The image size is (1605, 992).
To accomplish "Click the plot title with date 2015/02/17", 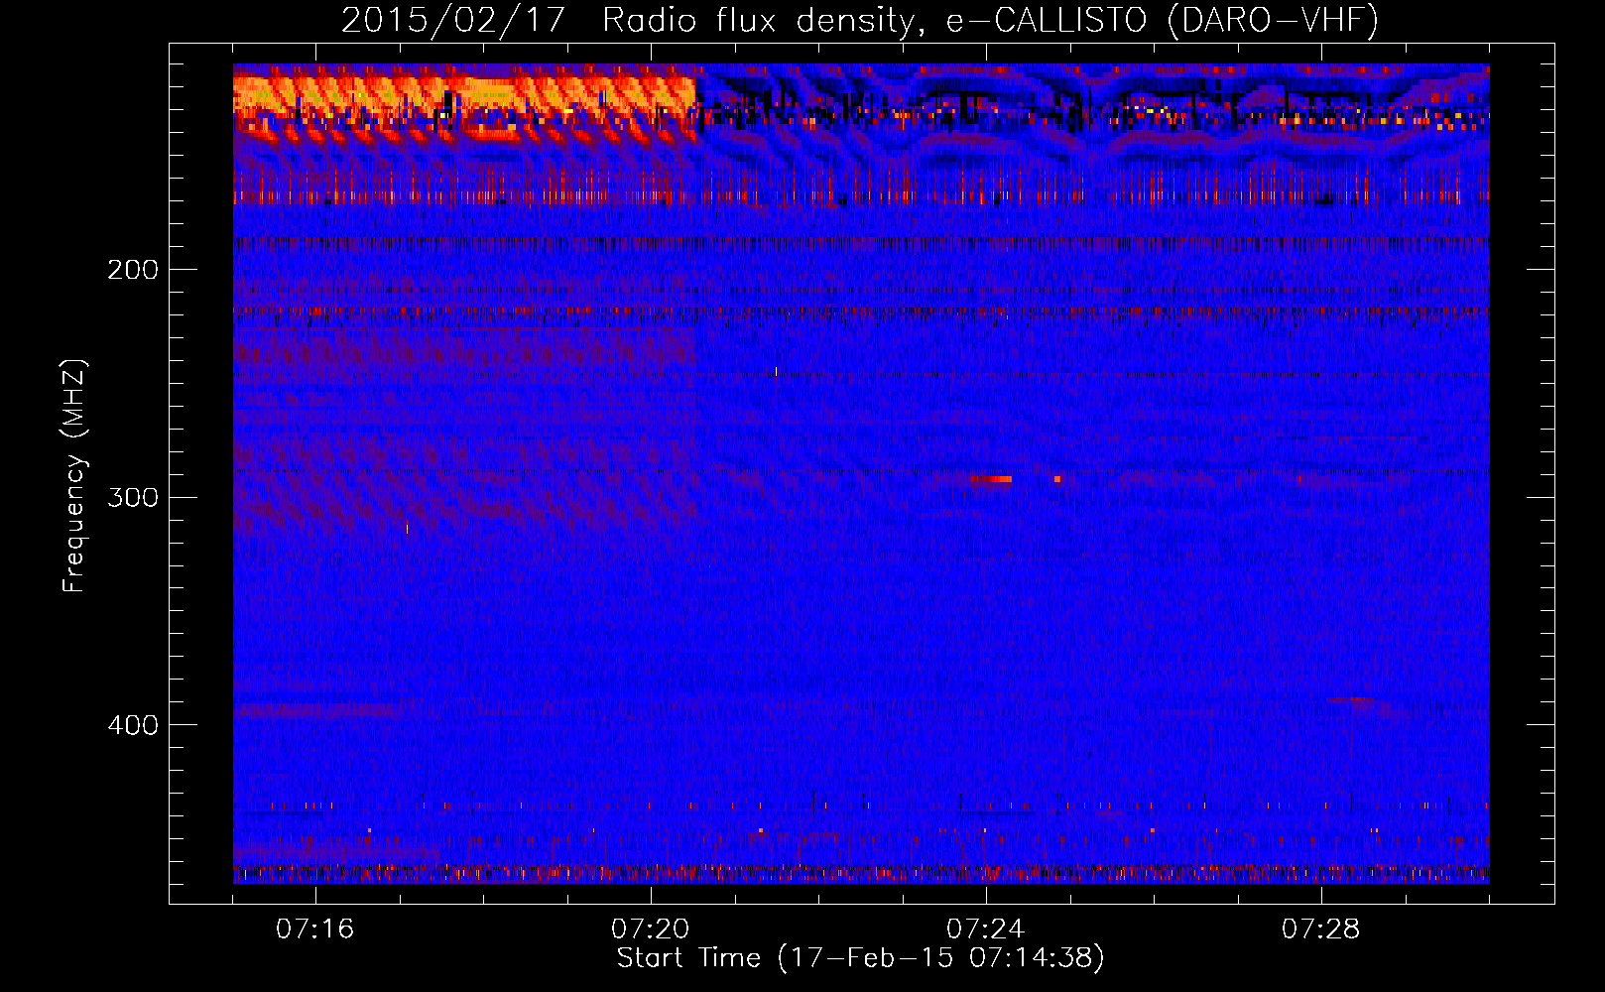I will 860,20.
